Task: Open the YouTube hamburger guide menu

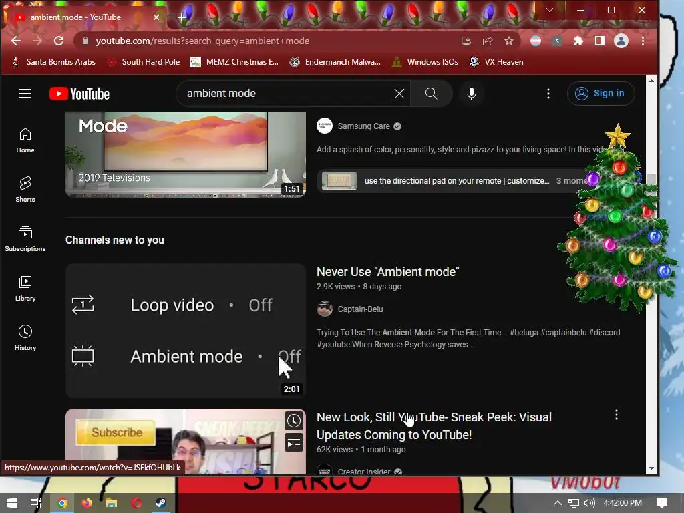Action: click(x=25, y=94)
